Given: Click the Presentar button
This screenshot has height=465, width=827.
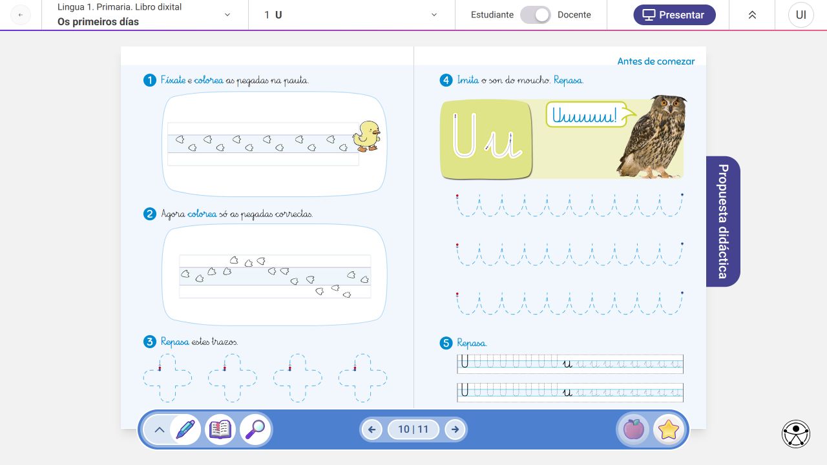Looking at the screenshot, I should 675,15.
